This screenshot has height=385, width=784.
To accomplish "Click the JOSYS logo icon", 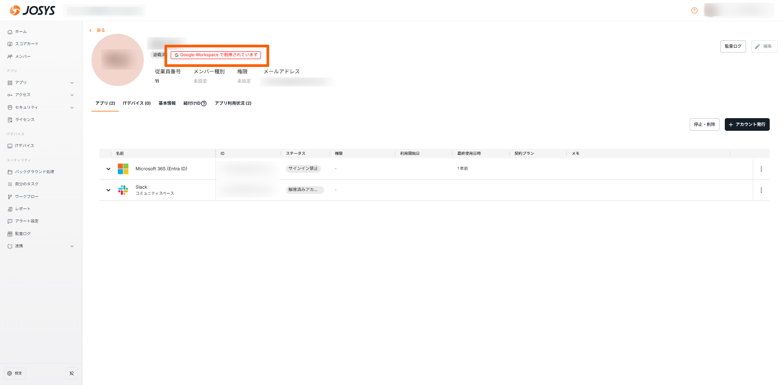I will pyautogui.click(x=15, y=10).
